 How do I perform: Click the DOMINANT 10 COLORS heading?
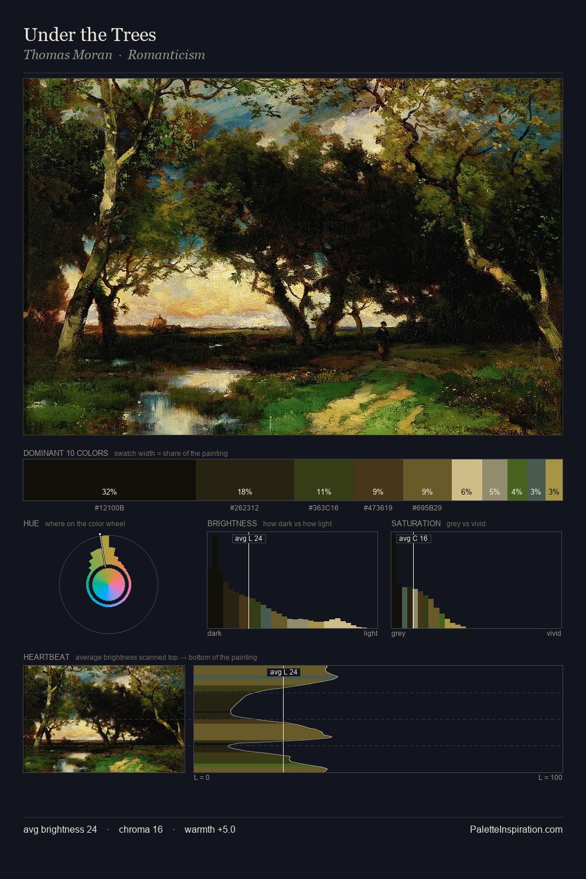(66, 453)
